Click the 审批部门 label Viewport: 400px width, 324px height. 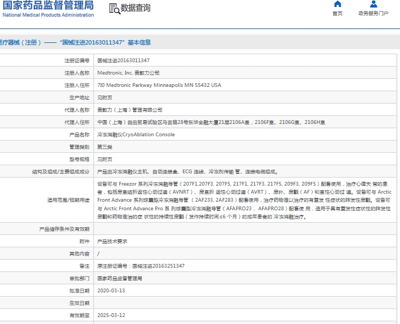[x=79, y=278]
